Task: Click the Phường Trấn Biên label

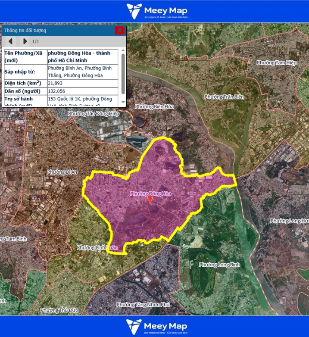Action: 224,97
